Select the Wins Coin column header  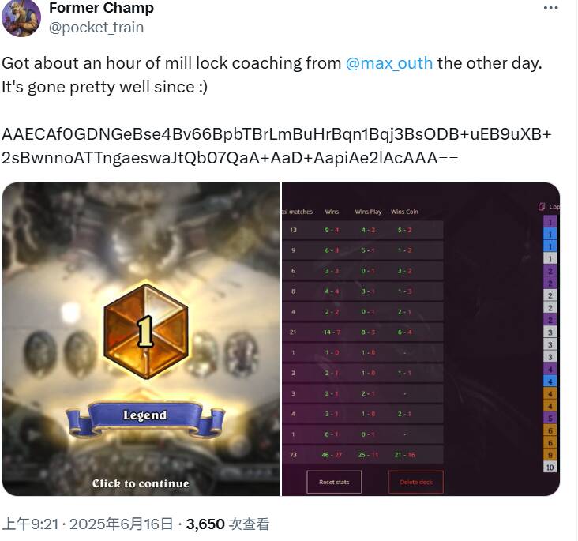(404, 212)
